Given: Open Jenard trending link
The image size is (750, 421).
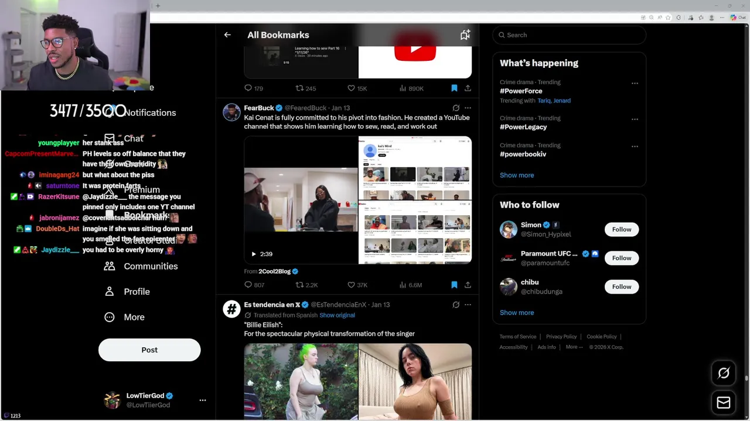Looking at the screenshot, I should [x=562, y=101].
